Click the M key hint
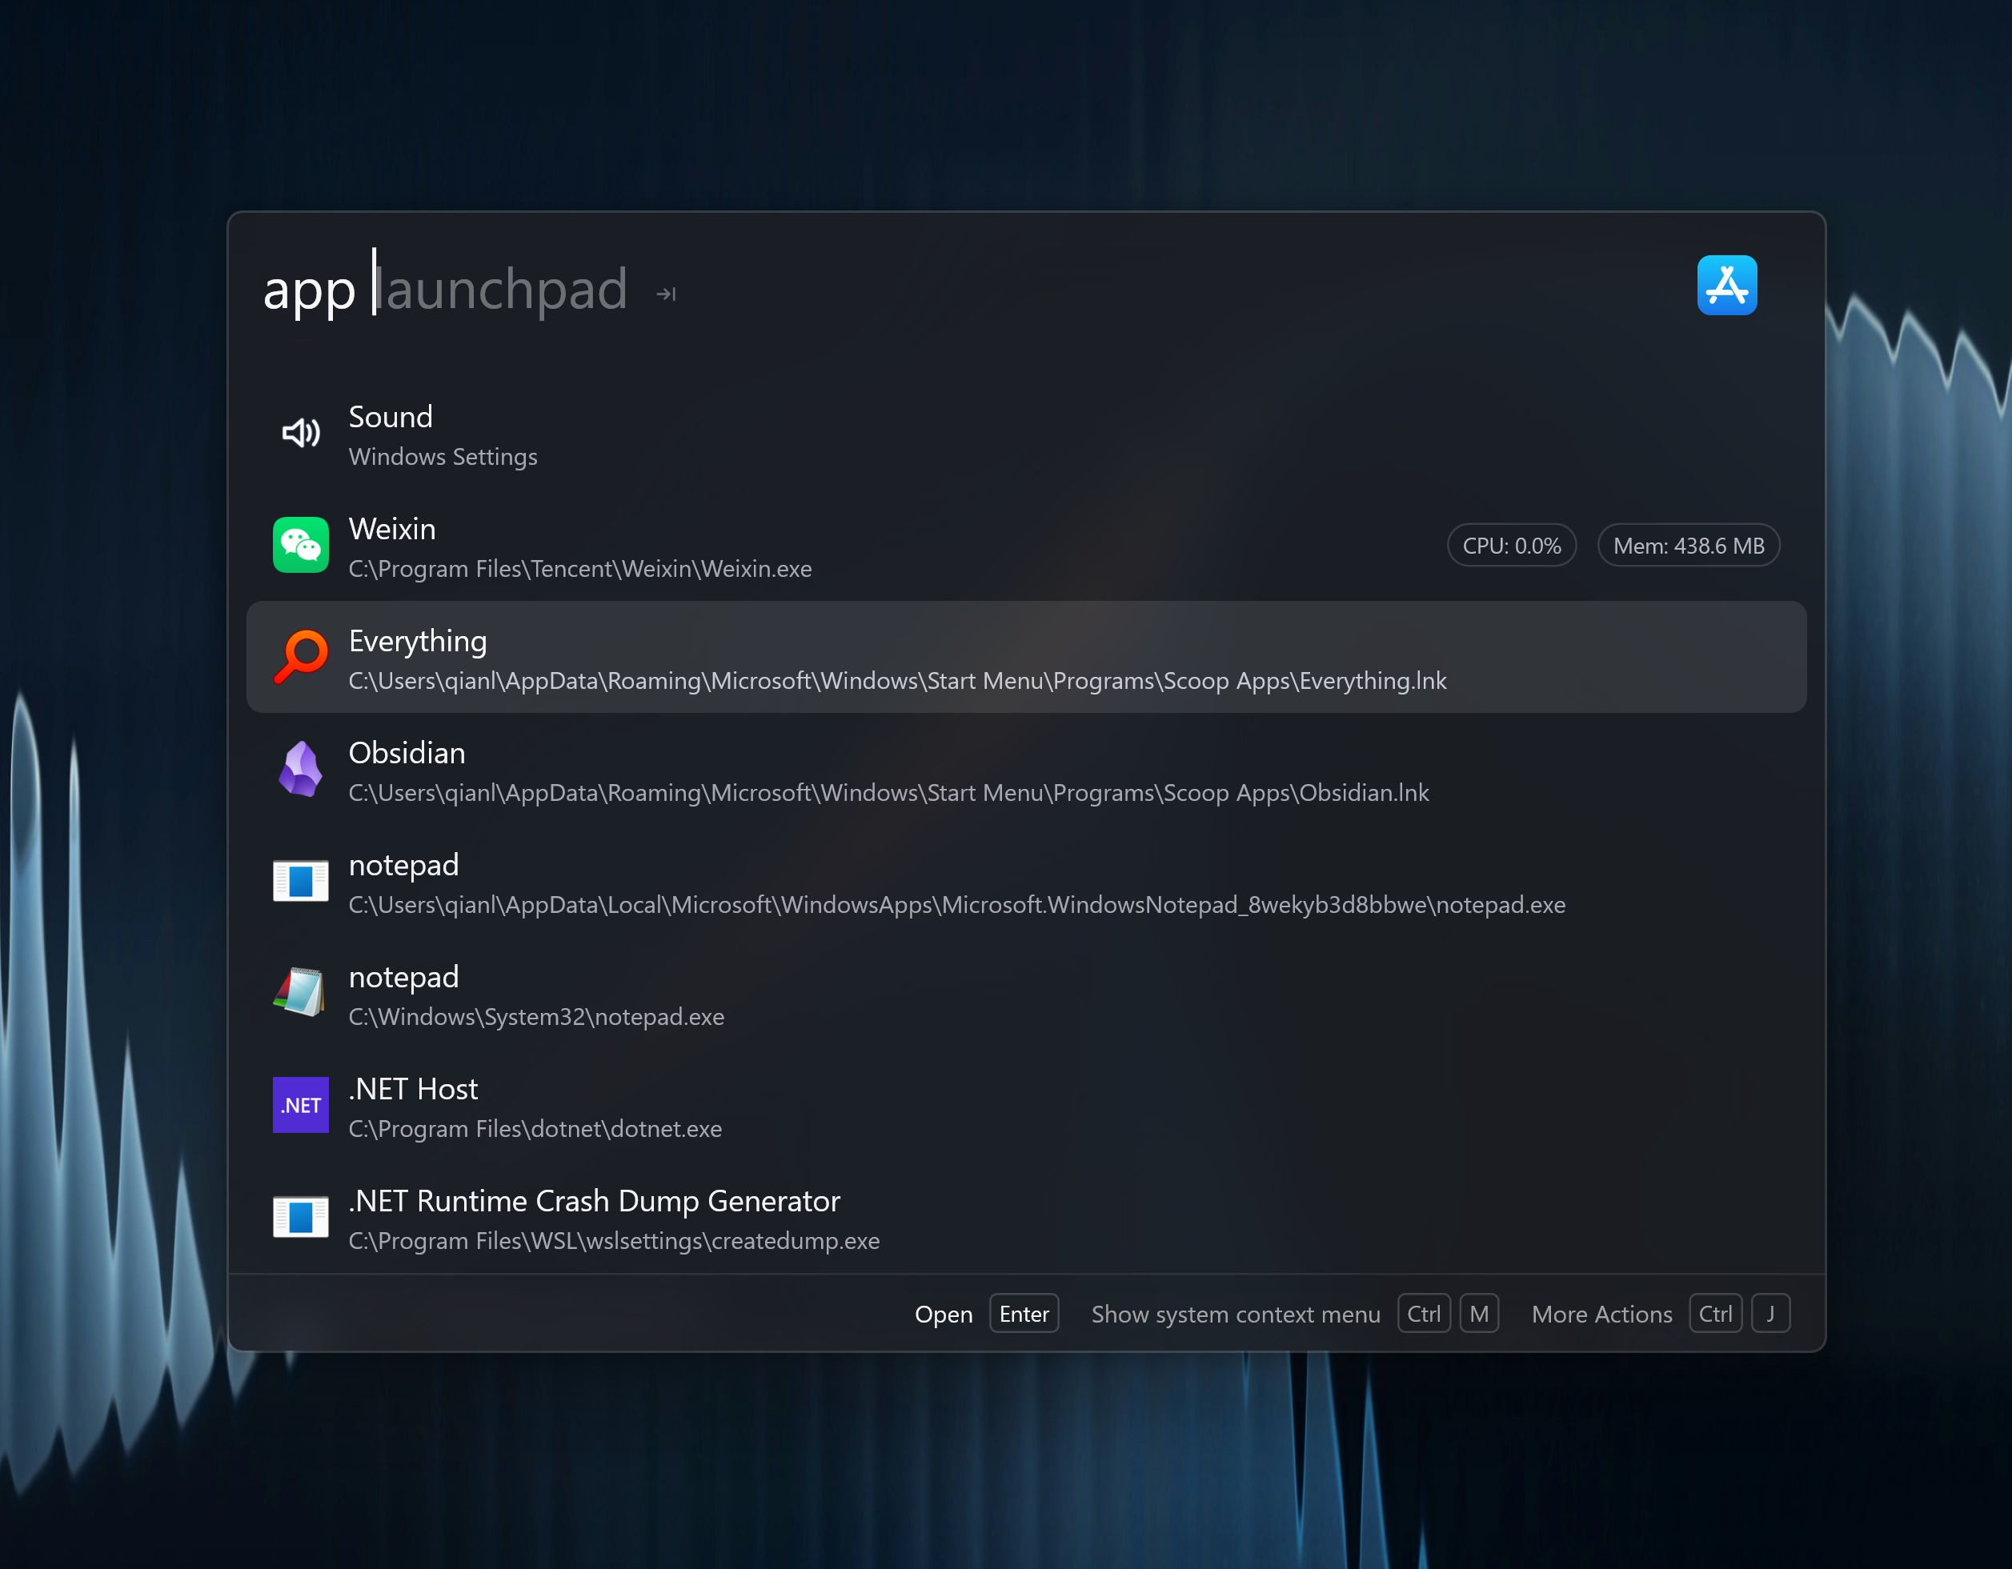The height and width of the screenshot is (1569, 2012). [1479, 1313]
